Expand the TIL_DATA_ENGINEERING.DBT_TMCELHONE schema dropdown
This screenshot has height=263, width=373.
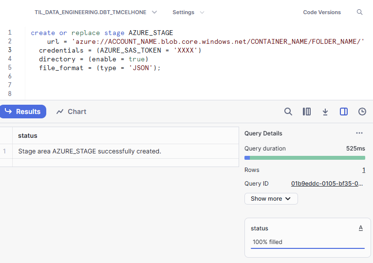[x=96, y=12]
